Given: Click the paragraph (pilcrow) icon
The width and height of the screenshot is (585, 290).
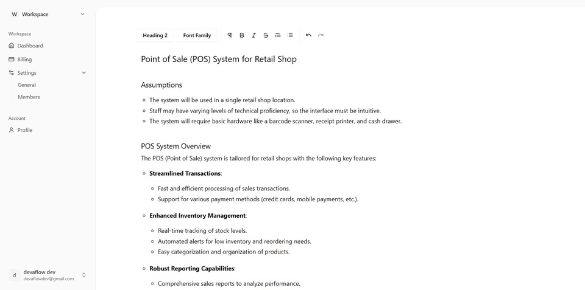Looking at the screenshot, I should pos(230,35).
